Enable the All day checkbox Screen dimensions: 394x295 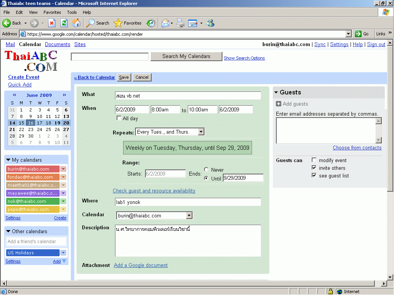(x=119, y=118)
